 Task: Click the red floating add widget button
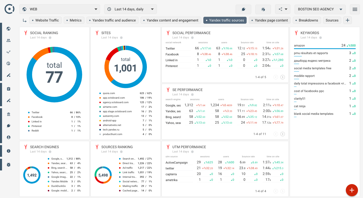352,190
